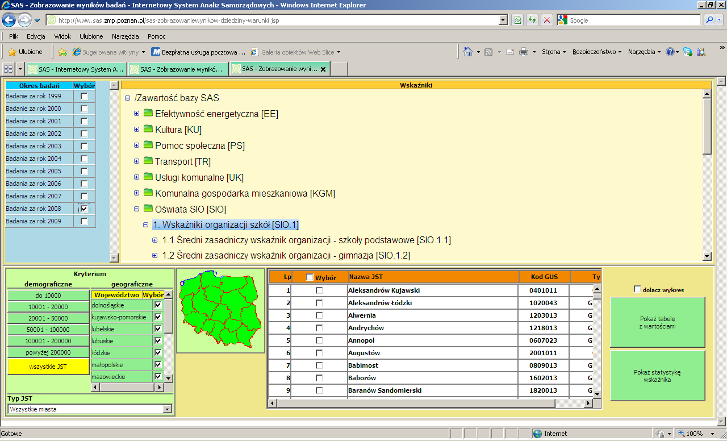Click the Komunalna gospodarka mieszkaniowa folder icon

click(x=148, y=193)
